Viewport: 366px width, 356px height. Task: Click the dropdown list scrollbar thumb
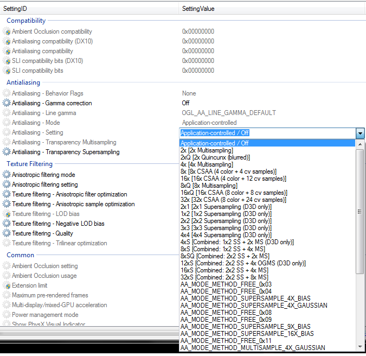point(360,212)
